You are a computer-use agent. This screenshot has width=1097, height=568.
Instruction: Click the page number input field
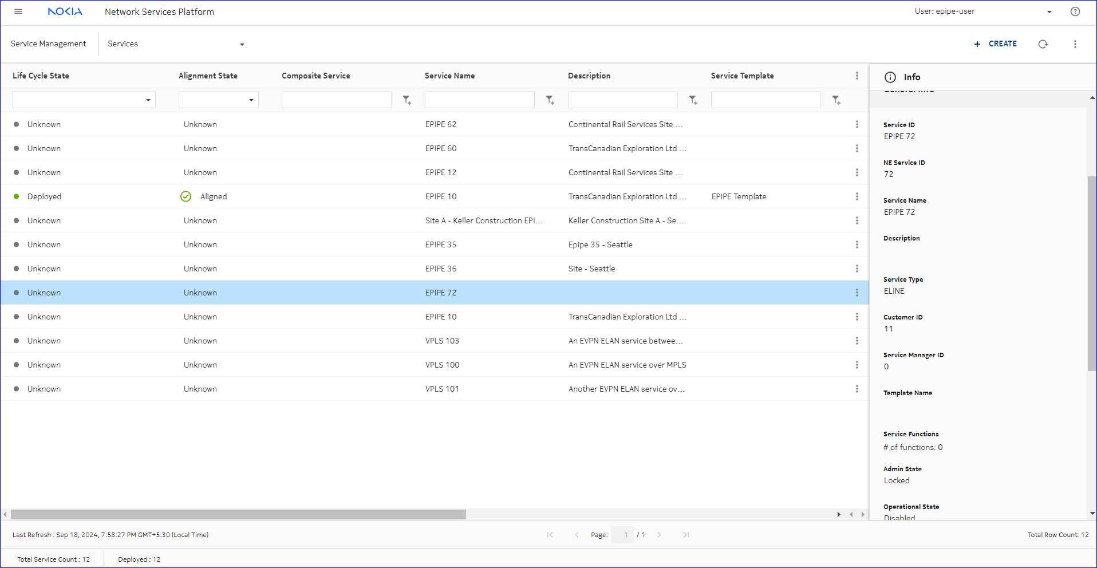(x=622, y=535)
